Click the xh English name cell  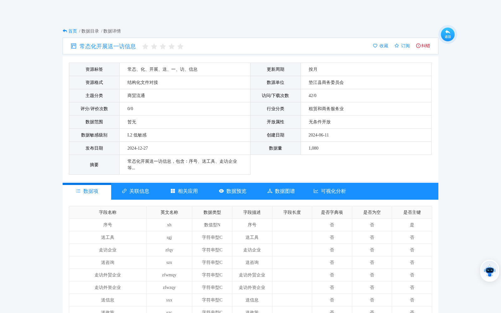pos(169,225)
